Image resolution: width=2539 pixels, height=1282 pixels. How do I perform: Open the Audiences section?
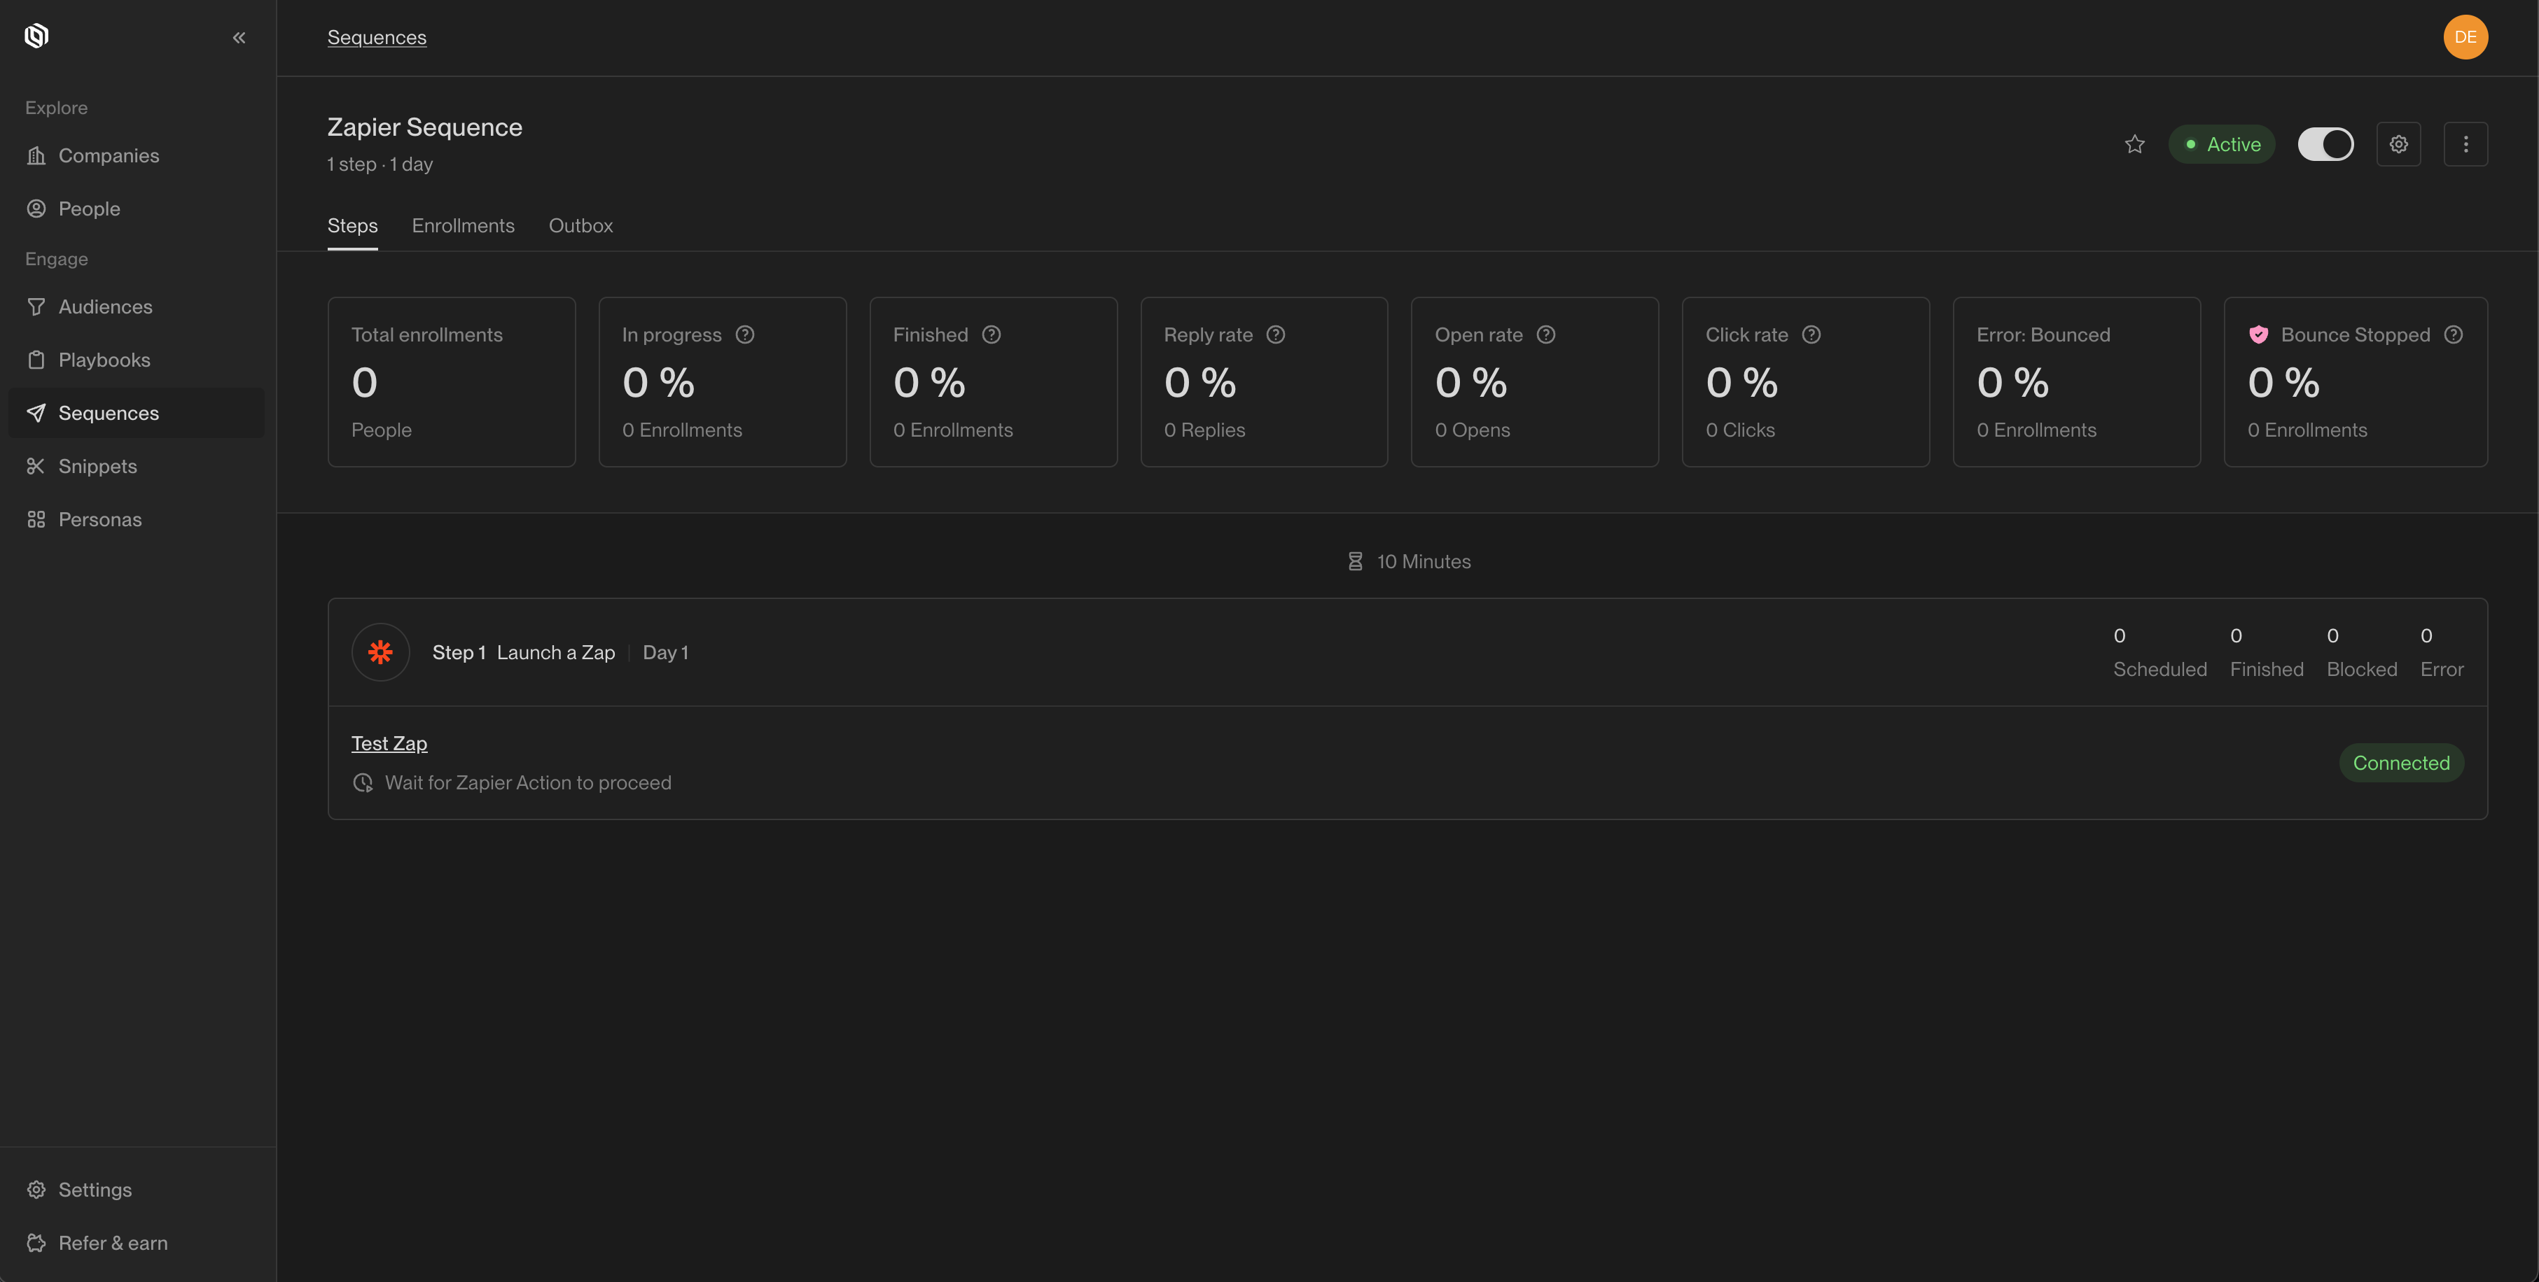pyautogui.click(x=104, y=307)
